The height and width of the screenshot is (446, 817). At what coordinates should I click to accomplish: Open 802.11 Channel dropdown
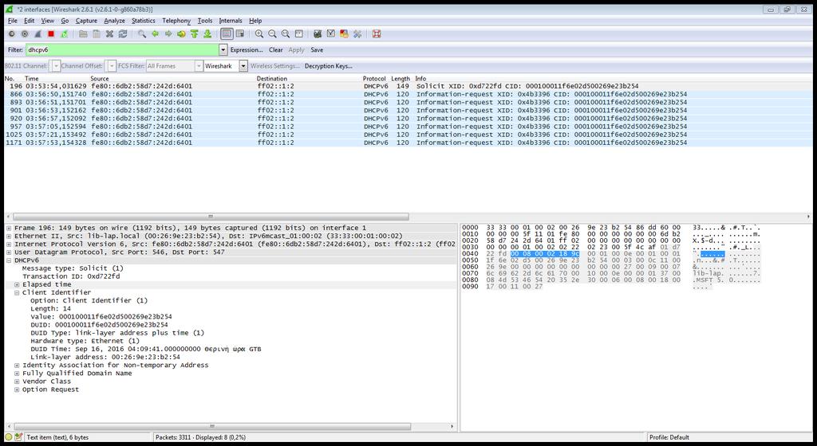pos(57,66)
